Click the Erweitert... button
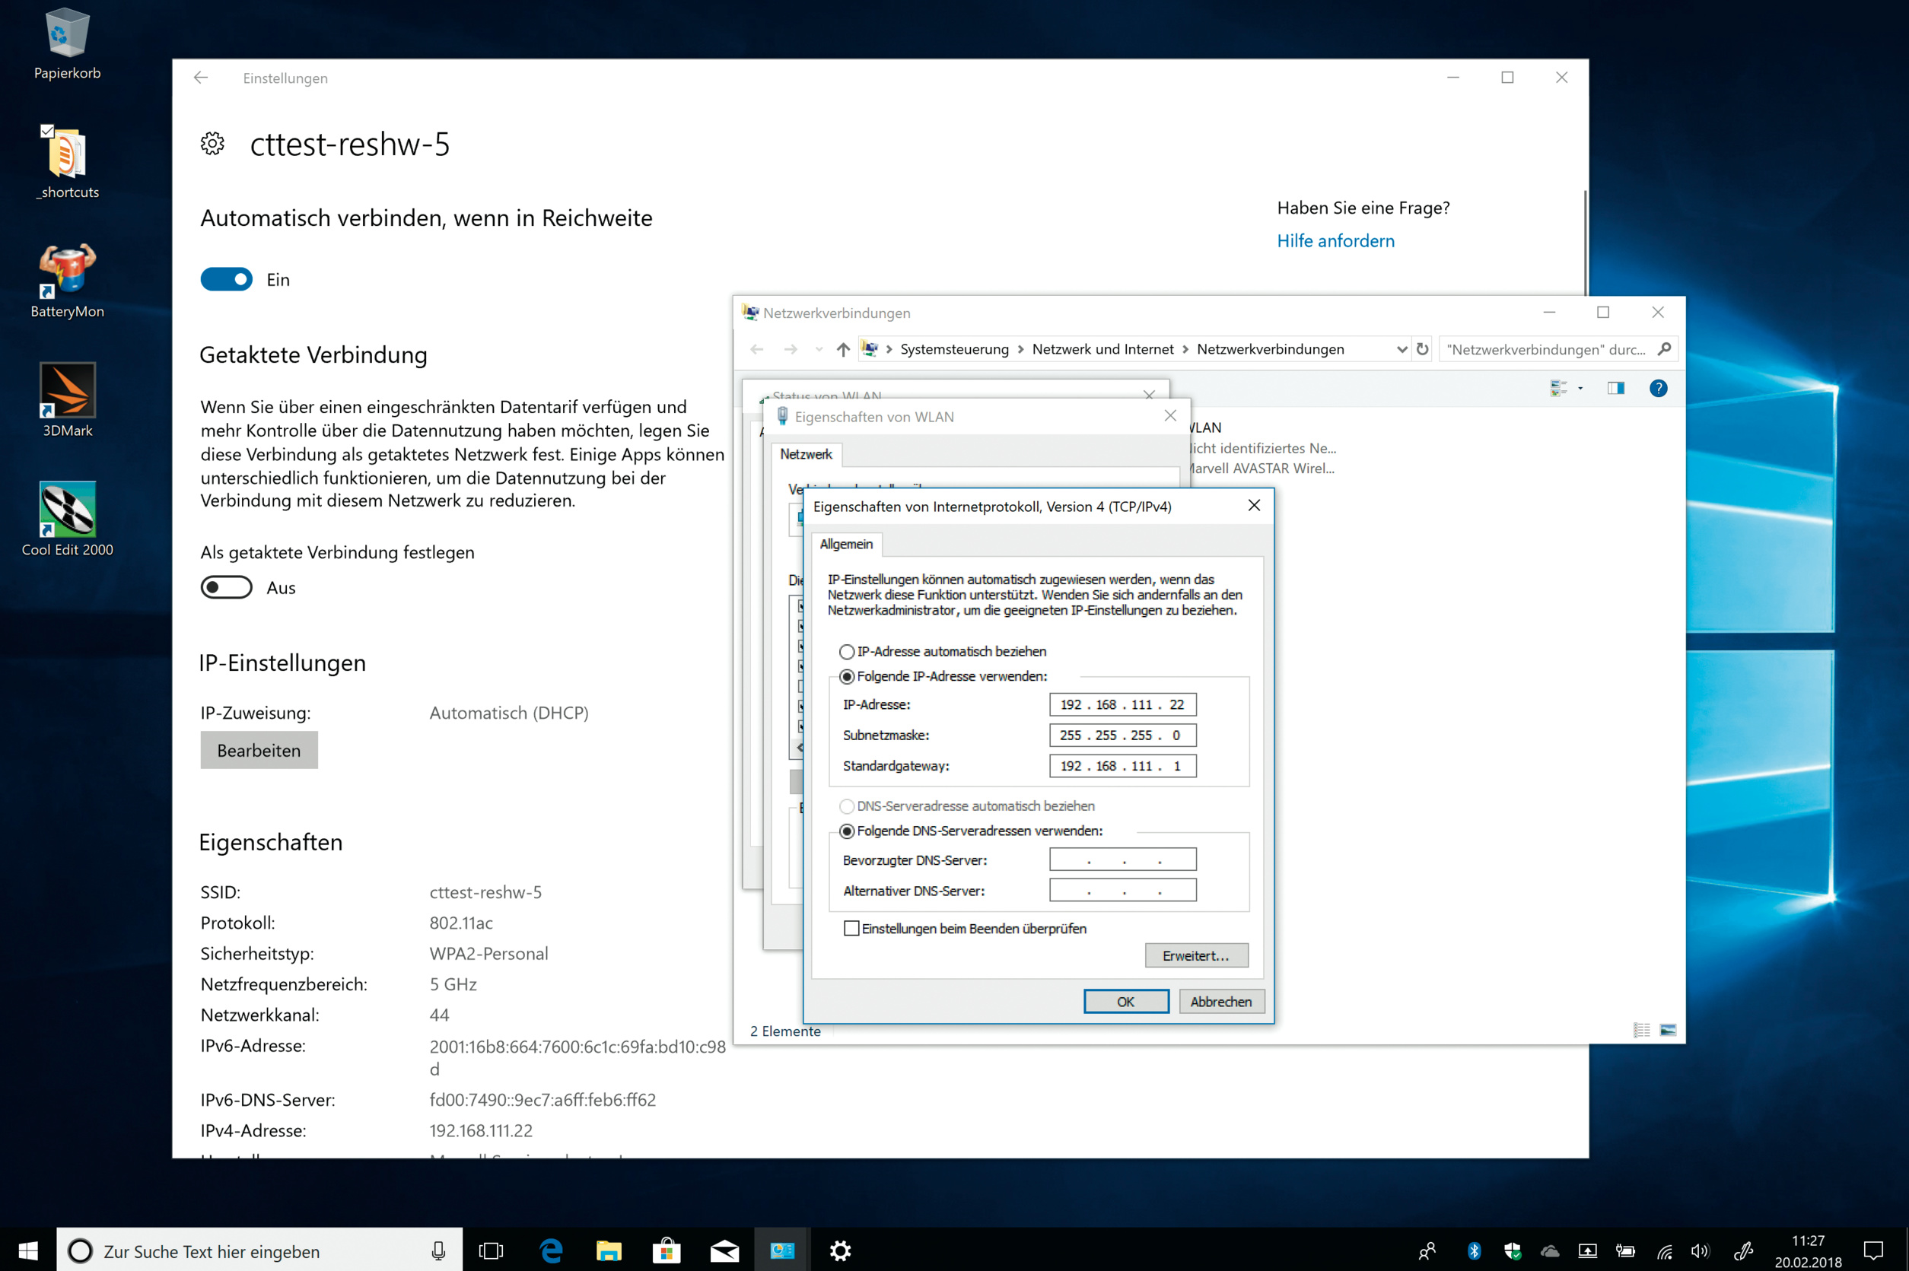The image size is (1909, 1271). point(1195,955)
